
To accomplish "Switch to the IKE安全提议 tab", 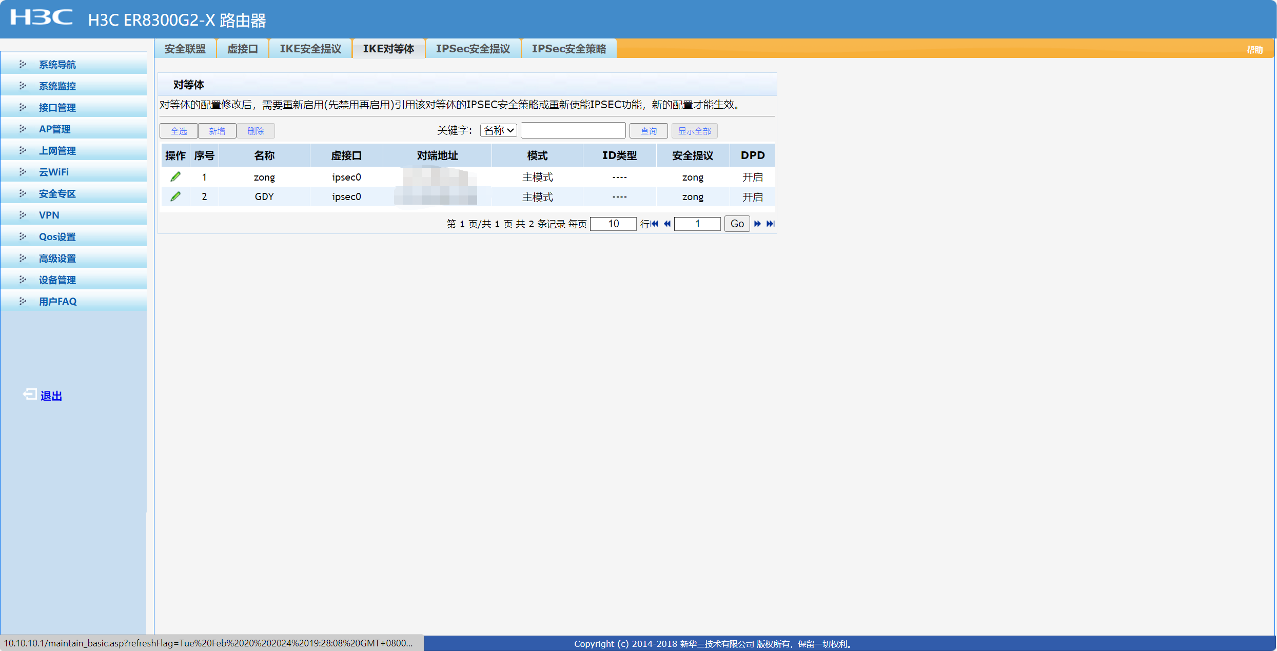I will click(310, 49).
